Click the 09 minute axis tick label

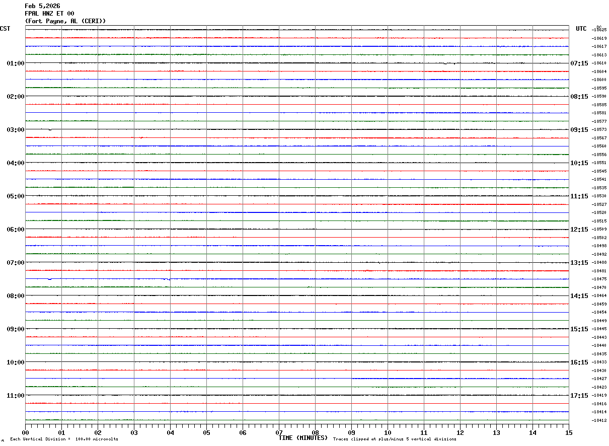coord(352,432)
